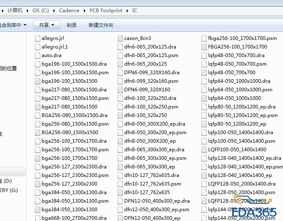The height and width of the screenshot is (221, 283).
Task: Select the dfn8-050_300x200_ep.psm file icon
Action: pyautogui.click(x=120, y=133)
